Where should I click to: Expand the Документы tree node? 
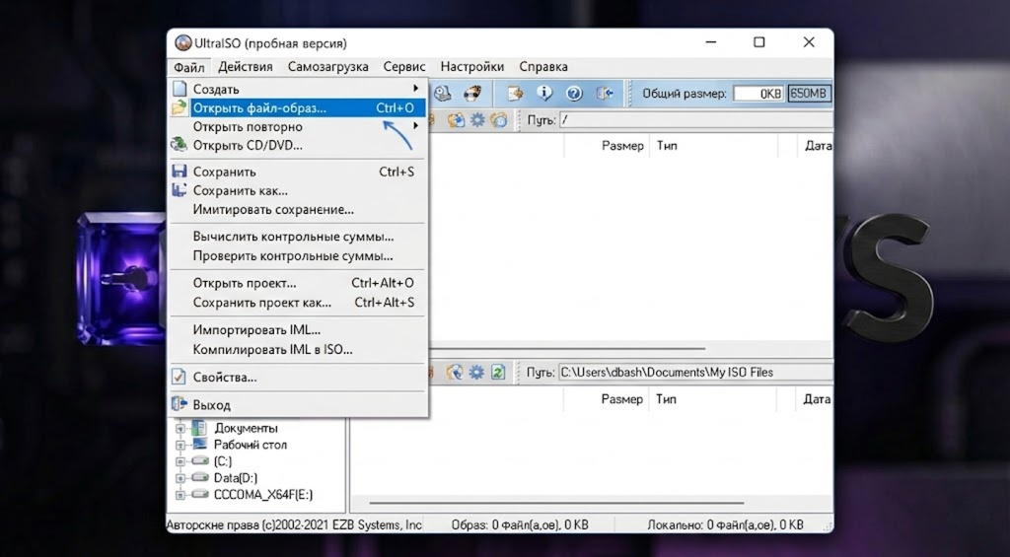tap(180, 429)
